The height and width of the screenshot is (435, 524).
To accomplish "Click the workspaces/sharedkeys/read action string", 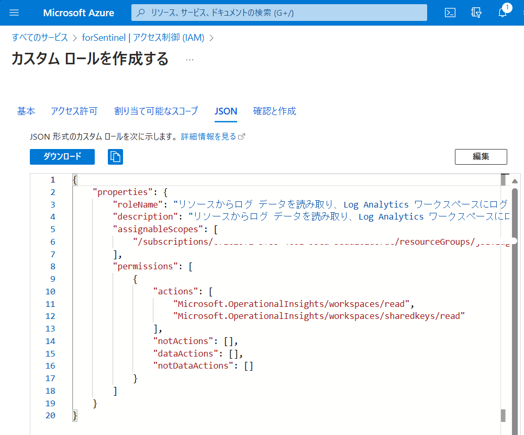I will (x=319, y=316).
